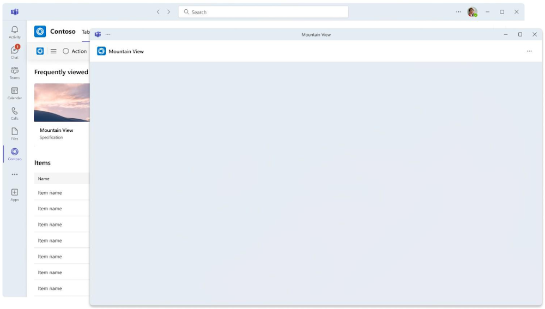Viewport: 545px width, 309px height.
Task: Open More options in the Mountain View header
Action: click(529, 51)
